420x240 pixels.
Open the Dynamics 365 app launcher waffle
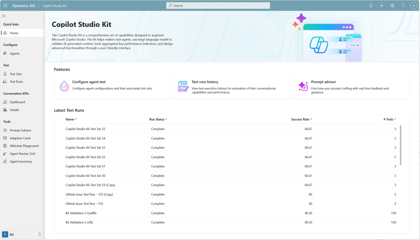coord(5,6)
